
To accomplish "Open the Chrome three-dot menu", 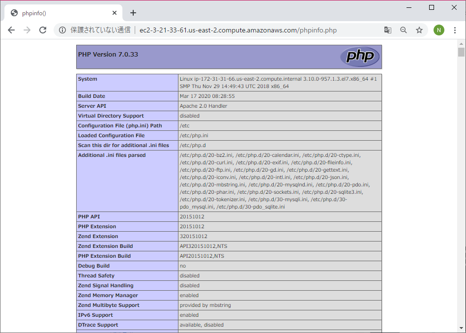I will pos(455,30).
